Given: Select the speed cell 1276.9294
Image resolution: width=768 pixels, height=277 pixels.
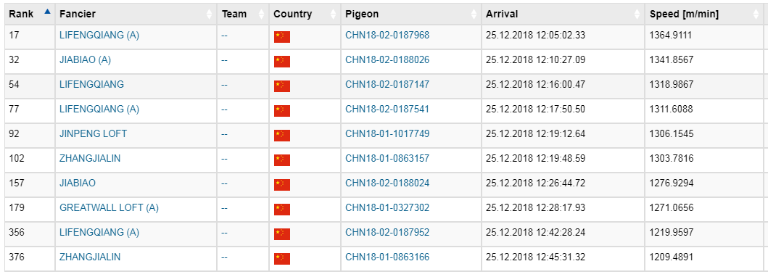Looking at the screenshot, I should [x=672, y=183].
